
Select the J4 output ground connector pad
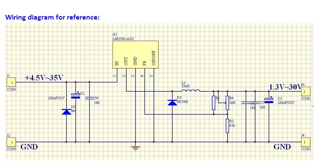click(x=306, y=142)
